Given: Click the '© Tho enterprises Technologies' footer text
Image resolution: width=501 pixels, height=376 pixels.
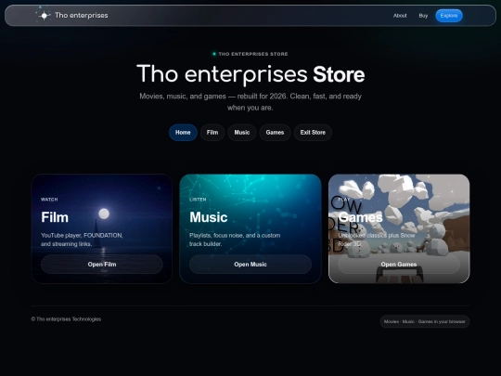Looking at the screenshot, I should 66,319.
